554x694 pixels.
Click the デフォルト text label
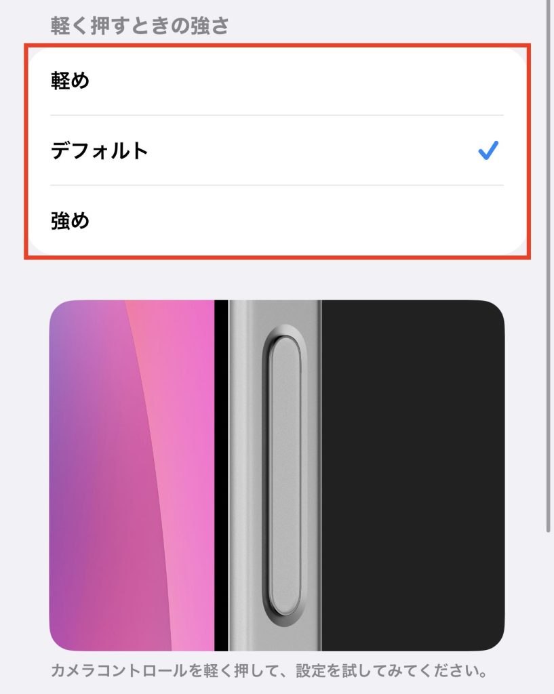pyautogui.click(x=99, y=151)
